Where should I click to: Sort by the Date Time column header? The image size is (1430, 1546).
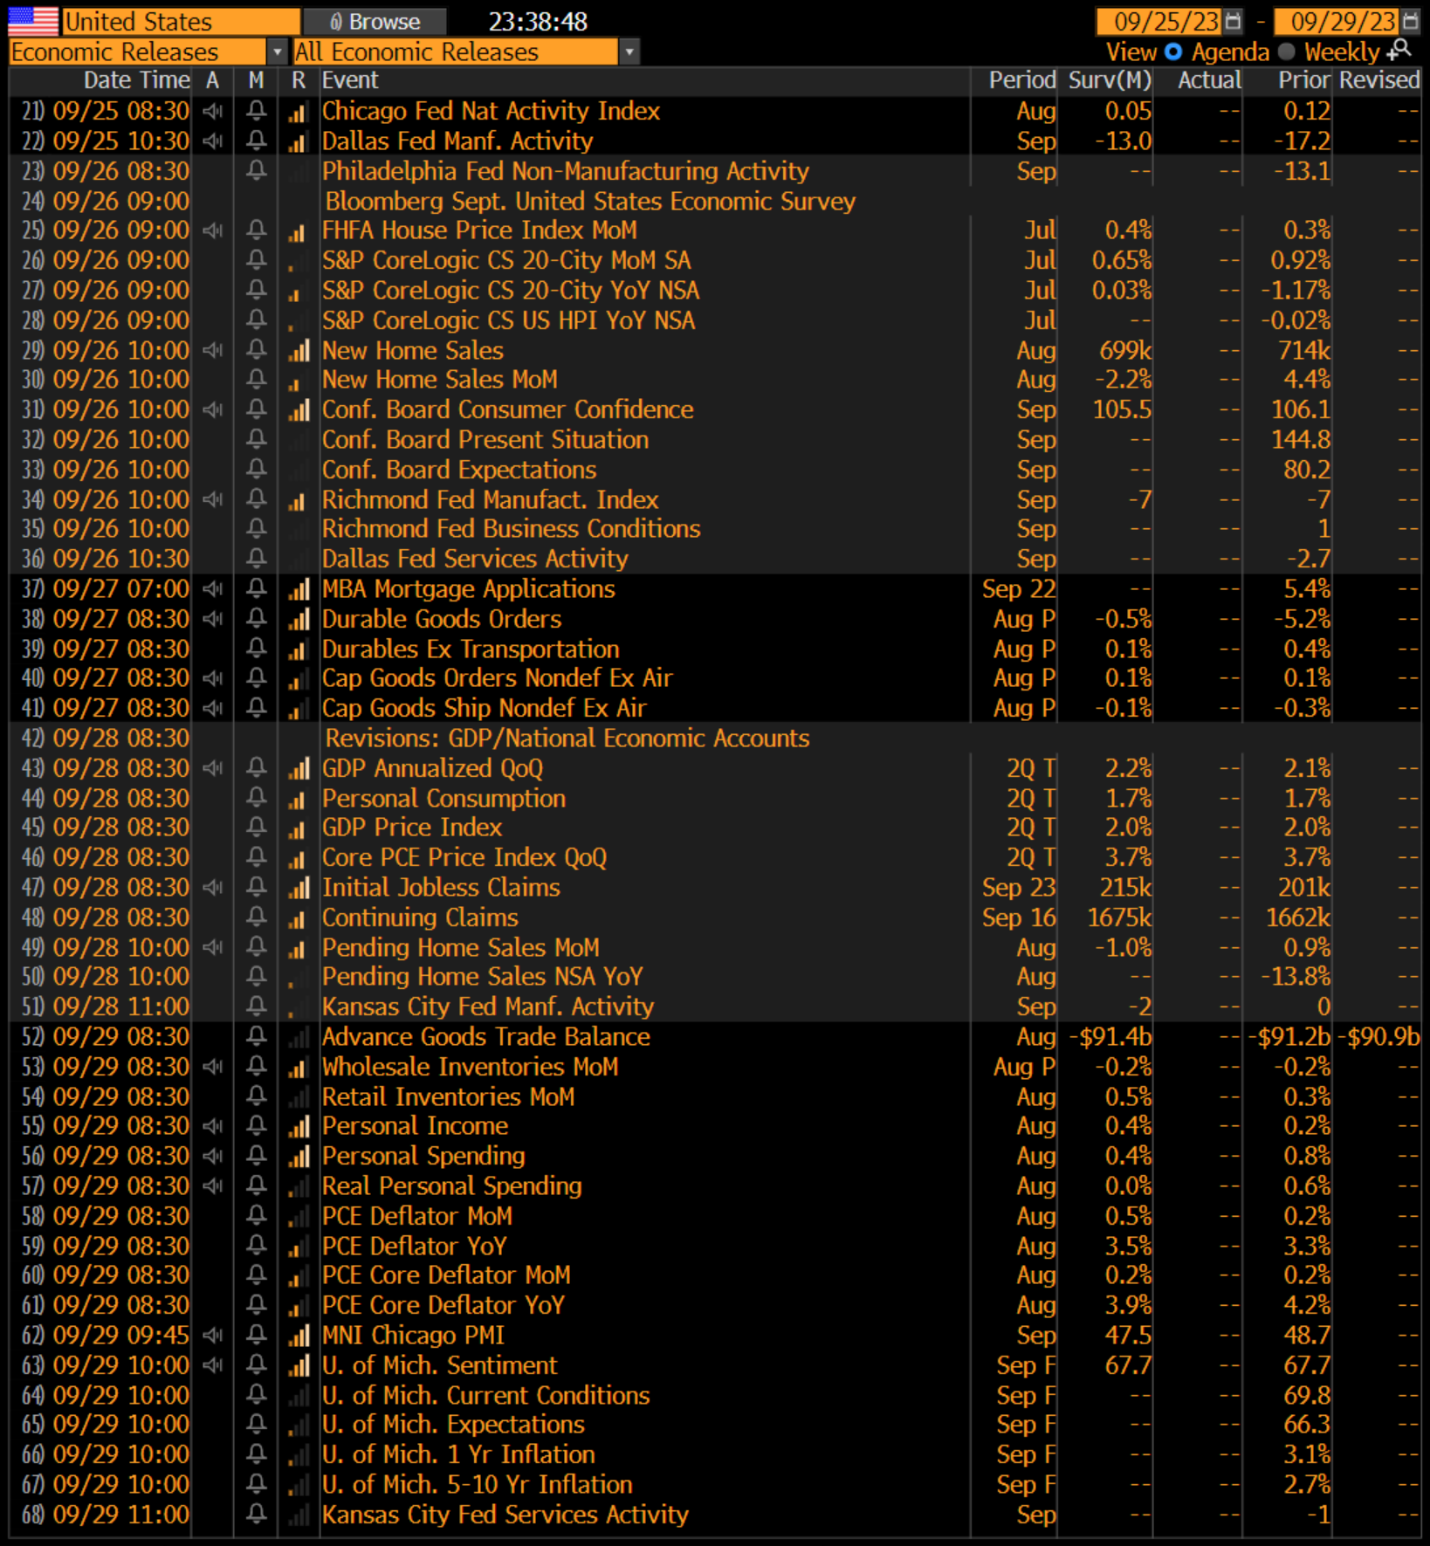(137, 80)
